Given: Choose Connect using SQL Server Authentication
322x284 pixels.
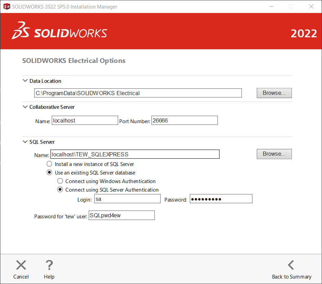Looking at the screenshot, I should (60, 190).
